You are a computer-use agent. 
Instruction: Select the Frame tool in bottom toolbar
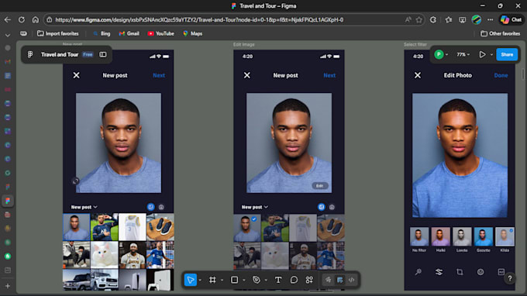[x=212, y=280]
